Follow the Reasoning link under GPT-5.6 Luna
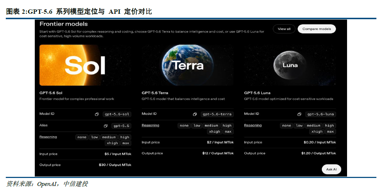 [x=253, y=125]
